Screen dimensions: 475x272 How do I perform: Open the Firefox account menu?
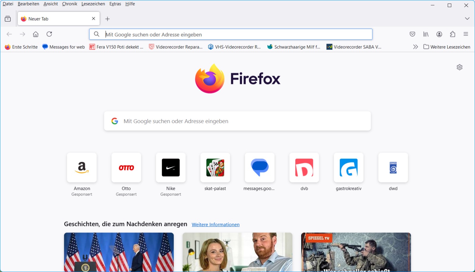(x=439, y=34)
